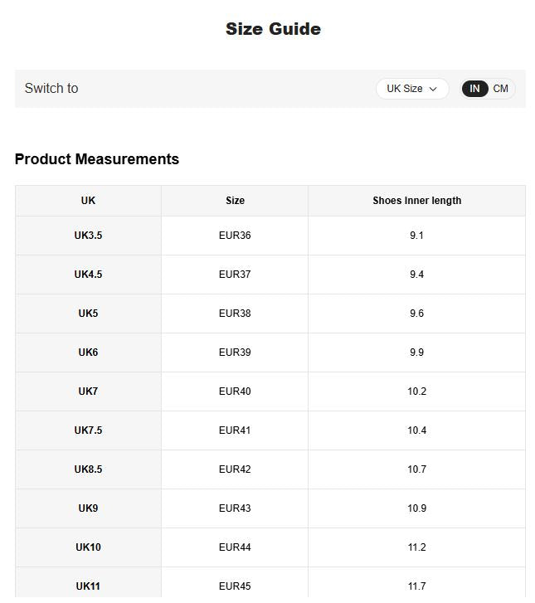
Task: Click the 11.7 inner length value
Action: pyautogui.click(x=417, y=586)
